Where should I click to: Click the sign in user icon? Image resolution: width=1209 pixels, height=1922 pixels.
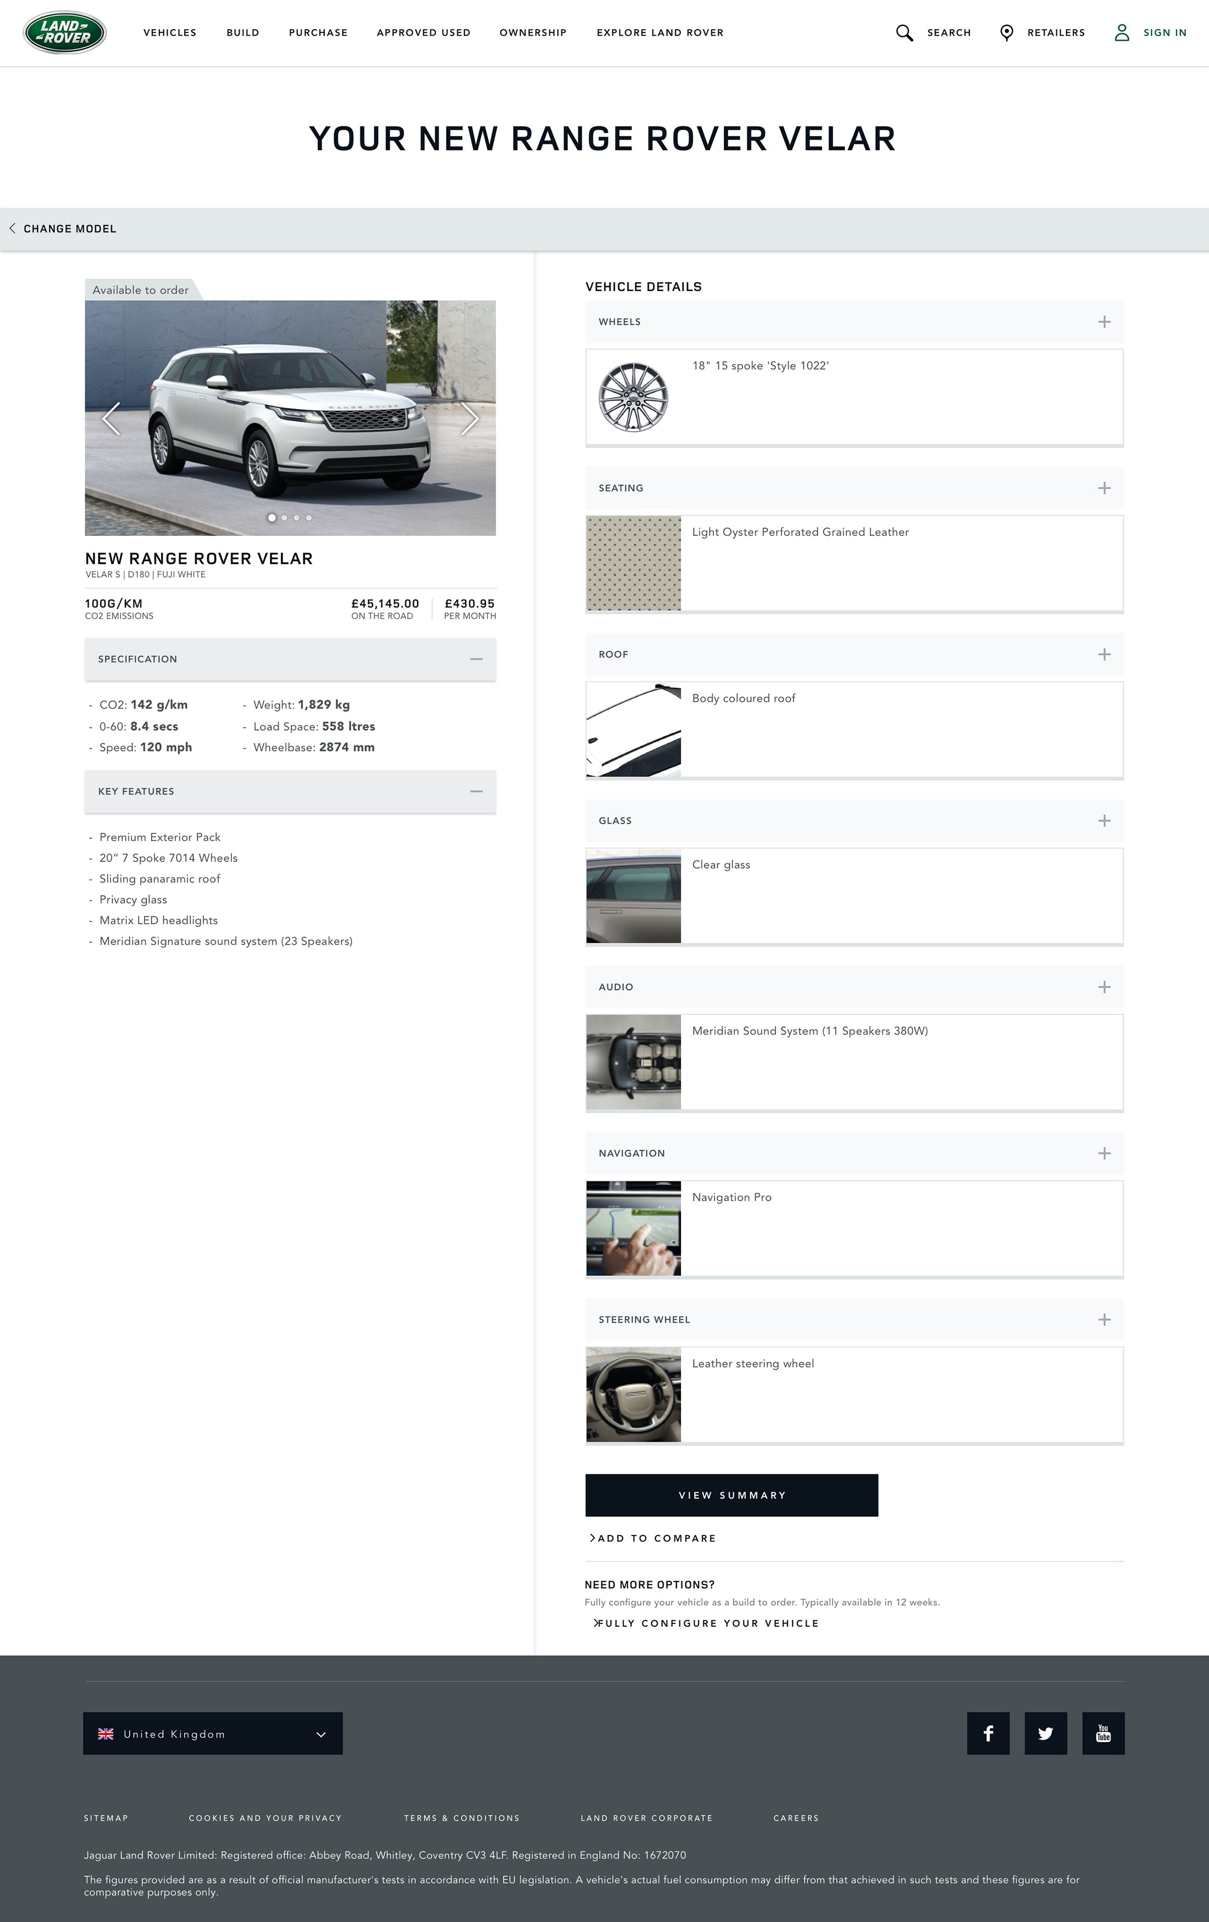click(1121, 33)
